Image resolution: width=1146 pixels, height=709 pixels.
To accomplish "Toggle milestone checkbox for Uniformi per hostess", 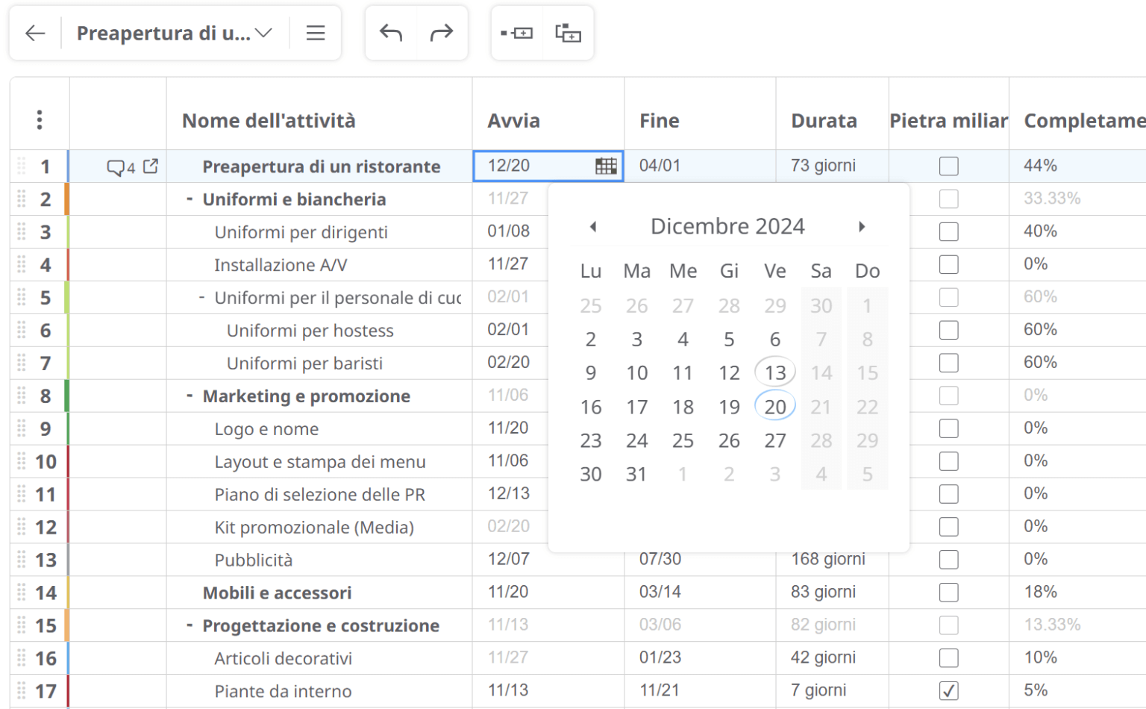I will 948,330.
